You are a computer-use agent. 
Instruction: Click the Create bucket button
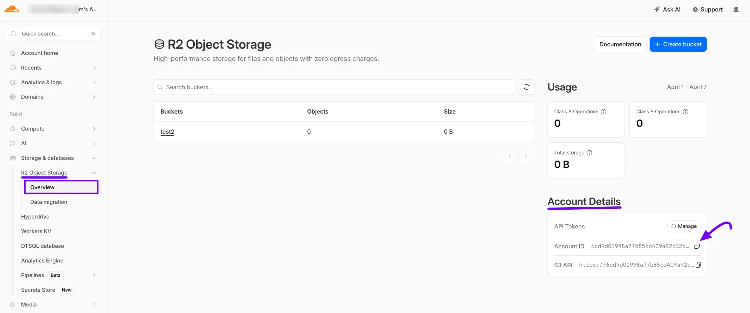point(678,44)
